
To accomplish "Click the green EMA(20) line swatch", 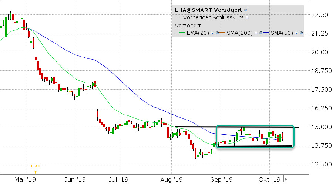I will 182,33.
